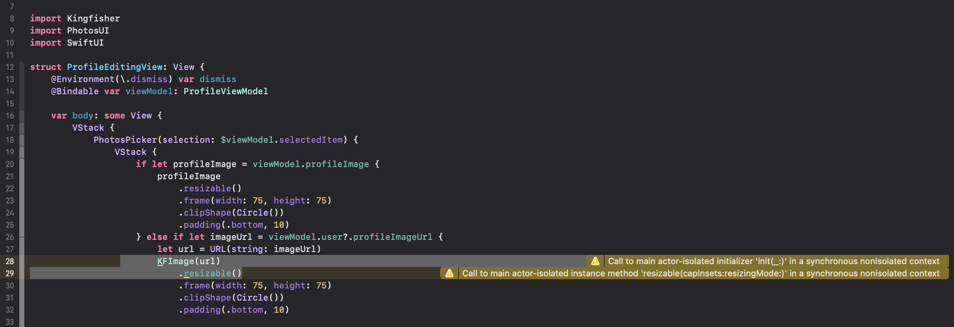The image size is (954, 327).
Task: Click line number 12 in the gutter
Action: coord(10,67)
